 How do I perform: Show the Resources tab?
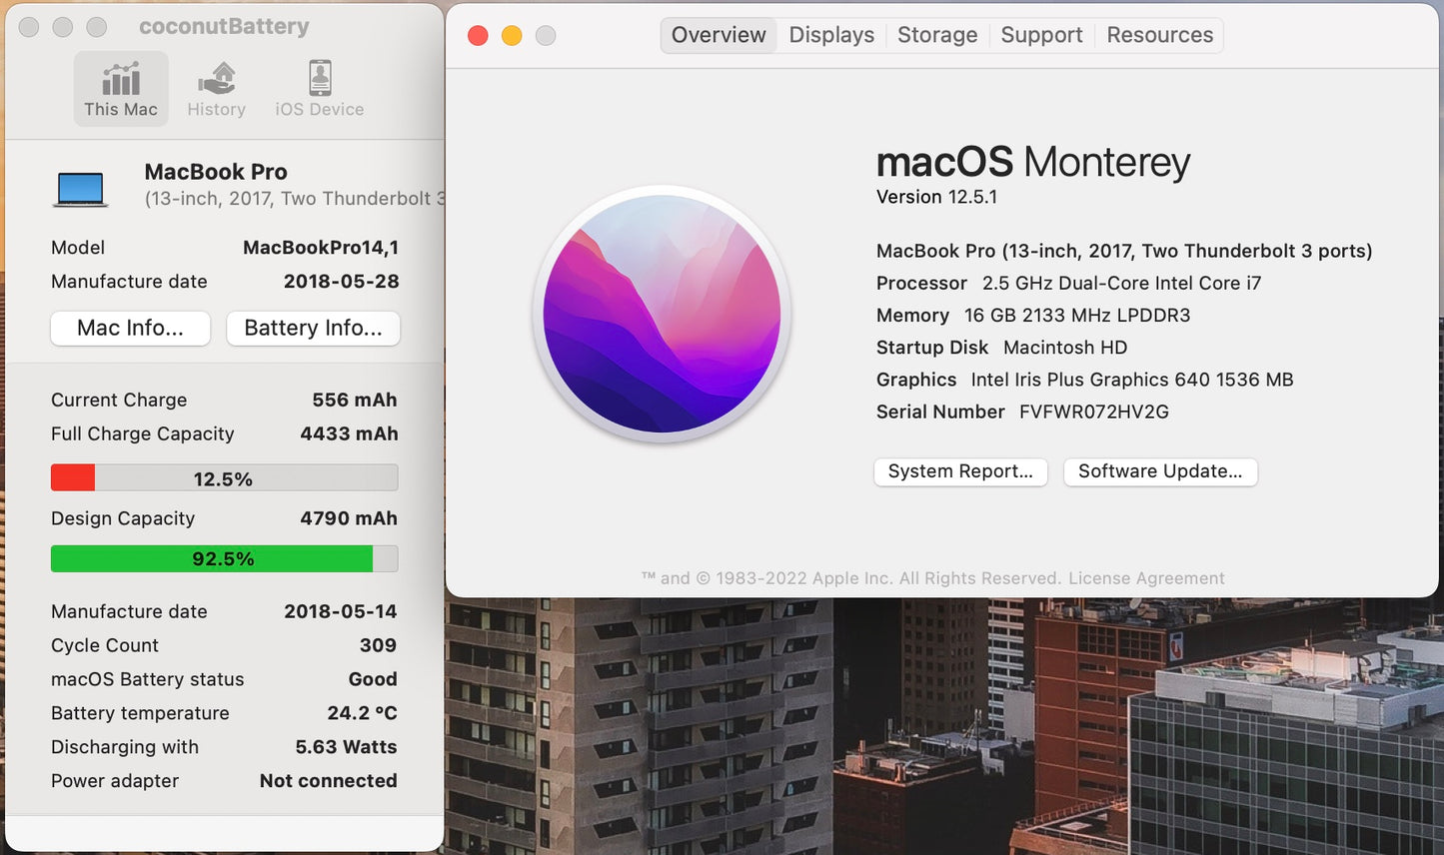[x=1159, y=35]
